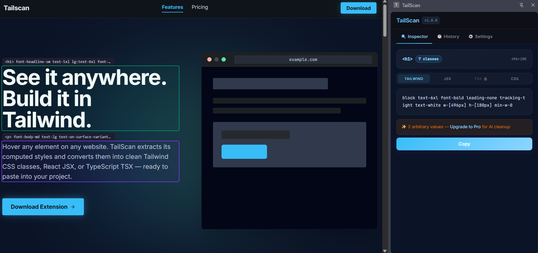Click the Inspector magnifier icon

pyautogui.click(x=403, y=37)
